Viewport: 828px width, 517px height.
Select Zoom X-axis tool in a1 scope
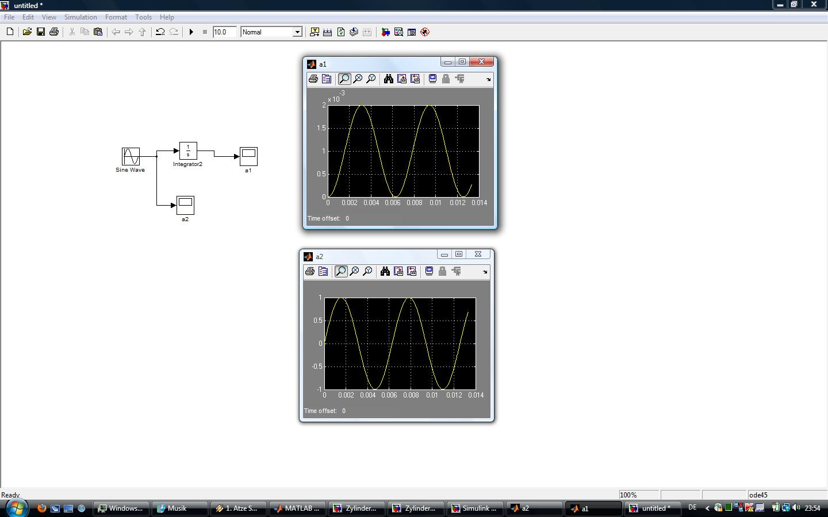tap(358, 79)
